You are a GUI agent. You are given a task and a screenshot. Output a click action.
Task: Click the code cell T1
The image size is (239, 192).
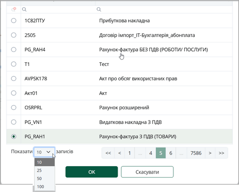click(x=58, y=64)
